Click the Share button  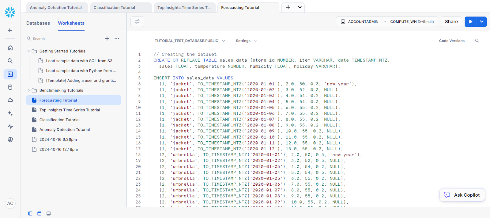[451, 22]
